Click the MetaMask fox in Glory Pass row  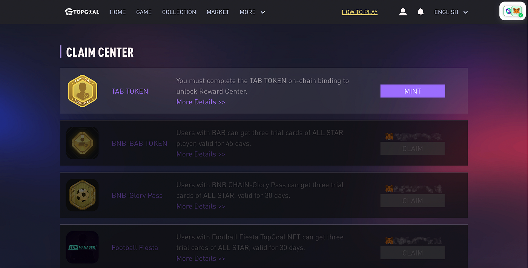[389, 188]
